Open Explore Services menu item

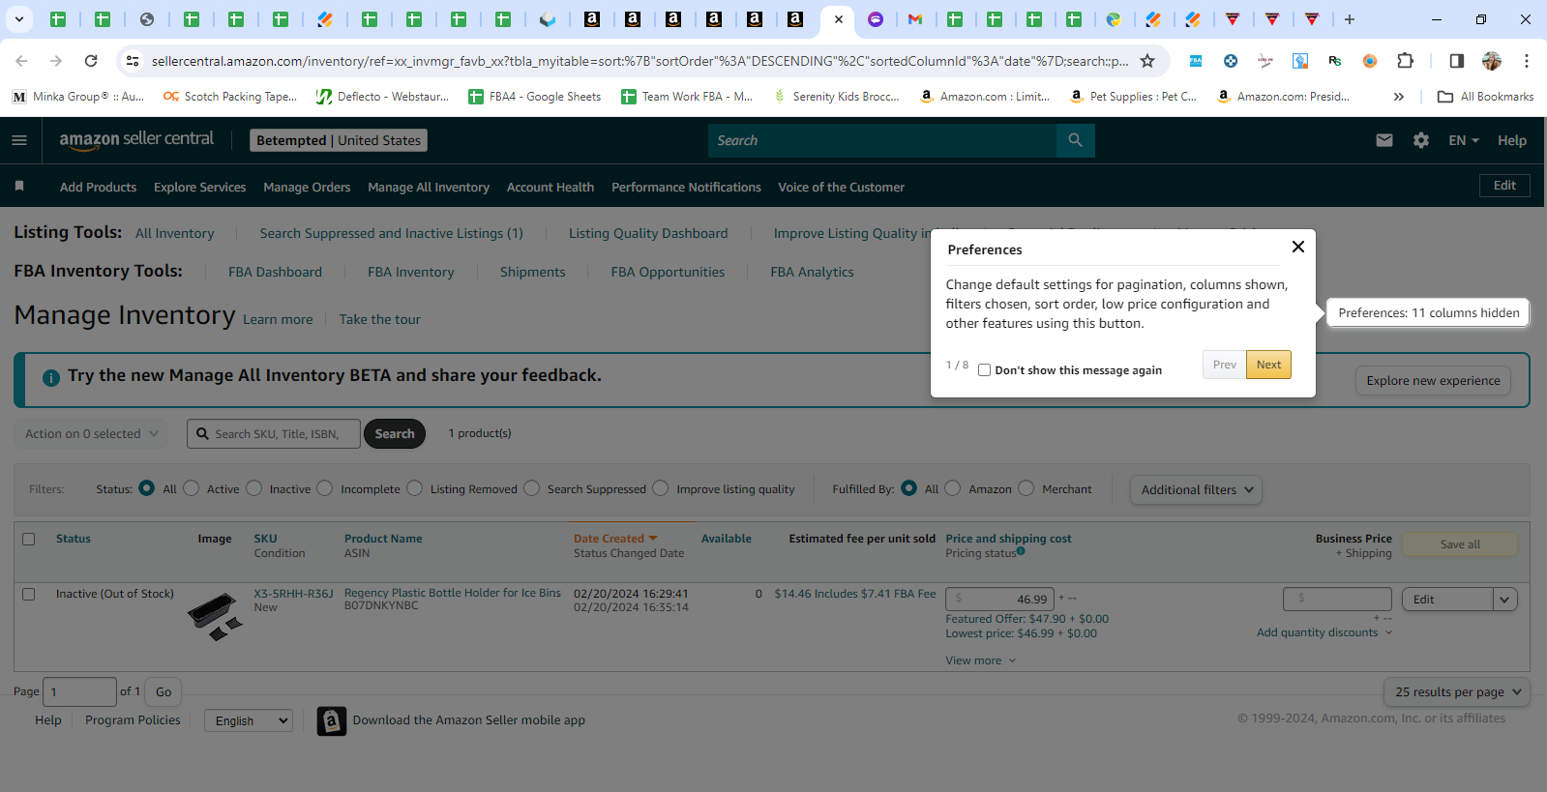click(199, 187)
